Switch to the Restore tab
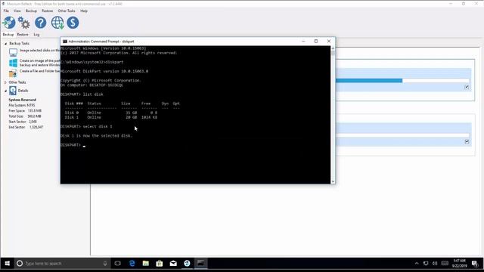This screenshot has height=272, width=484. [x=23, y=35]
